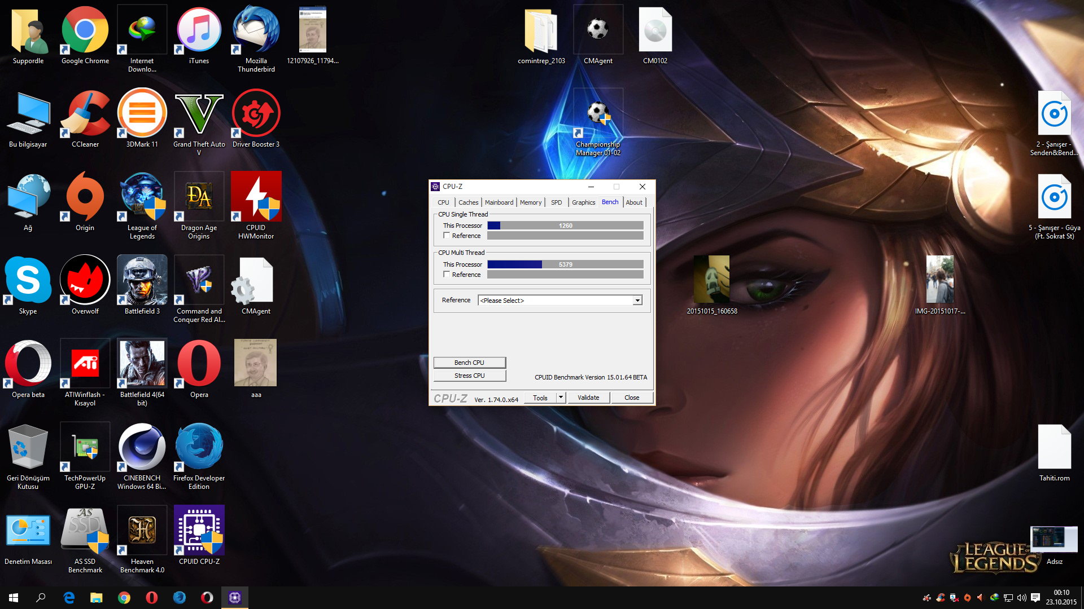Expand the Tools dropdown arrow
The height and width of the screenshot is (609, 1084).
(561, 398)
